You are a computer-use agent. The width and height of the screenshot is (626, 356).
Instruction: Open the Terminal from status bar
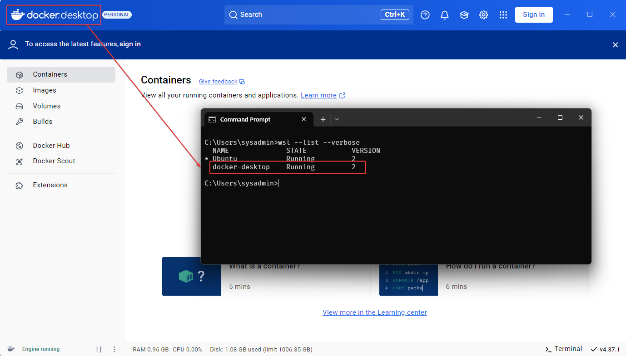pos(563,349)
